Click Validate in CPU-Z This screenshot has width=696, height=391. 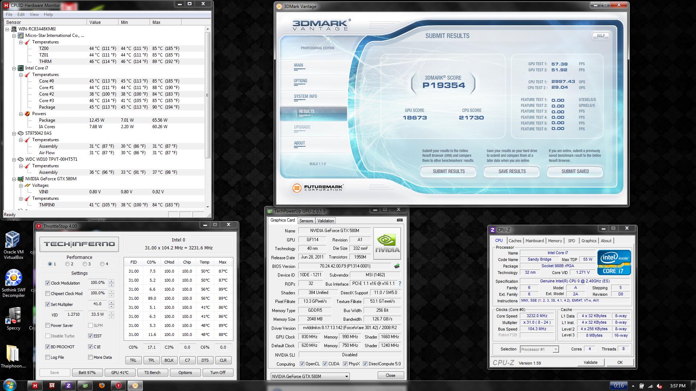(591, 362)
